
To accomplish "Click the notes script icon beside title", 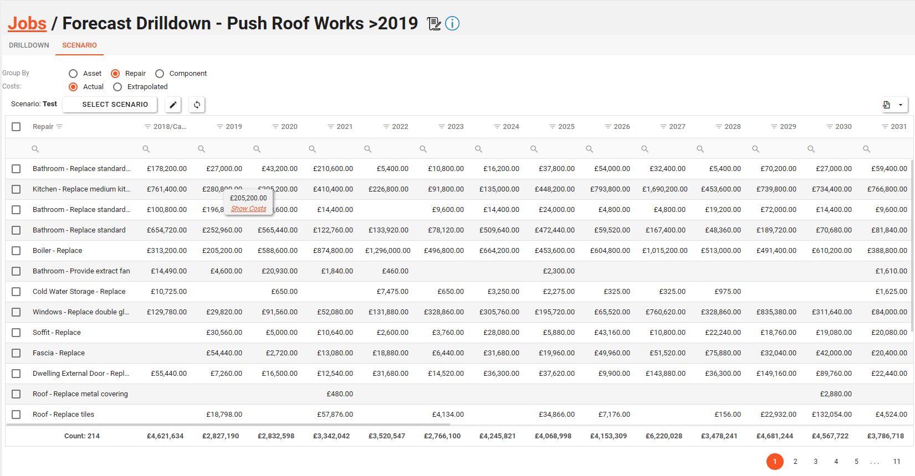I will (434, 24).
